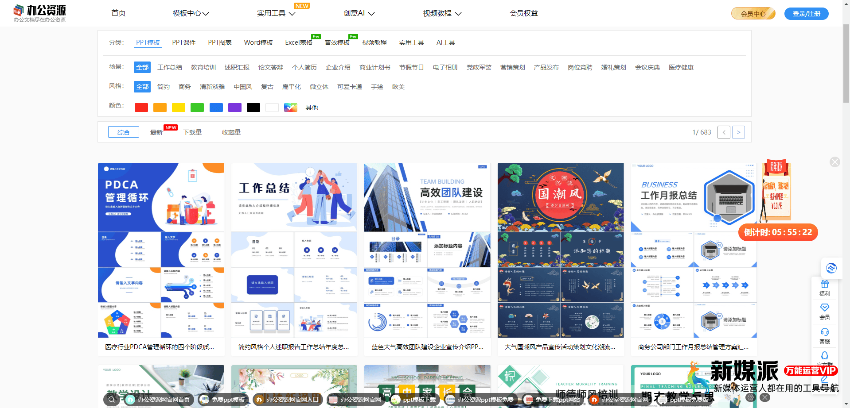
Task: Click the floating blue circular assistant icon
Action: pos(831,268)
